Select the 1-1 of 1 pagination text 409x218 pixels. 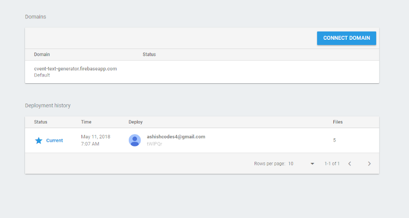[x=332, y=163]
